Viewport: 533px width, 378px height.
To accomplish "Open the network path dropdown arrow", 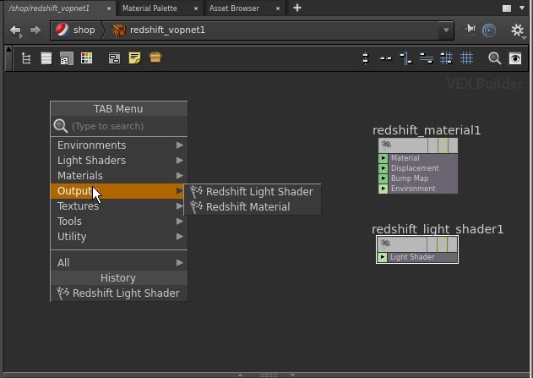I will coord(446,30).
